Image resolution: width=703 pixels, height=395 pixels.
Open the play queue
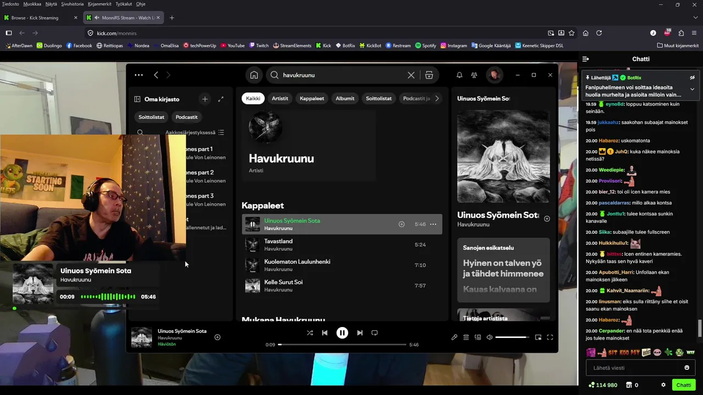(x=466, y=337)
